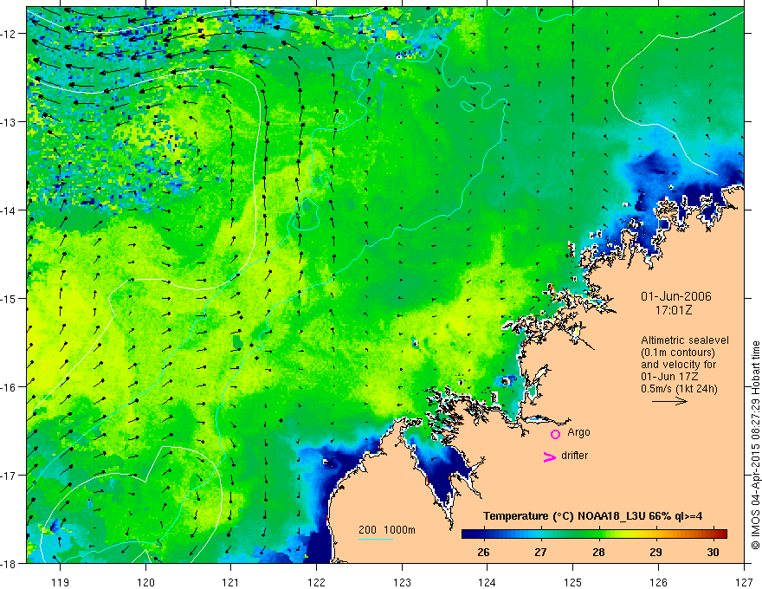The width and height of the screenshot is (762, 589).
Task: Click longitude axis label '126'
Action: coord(658,582)
